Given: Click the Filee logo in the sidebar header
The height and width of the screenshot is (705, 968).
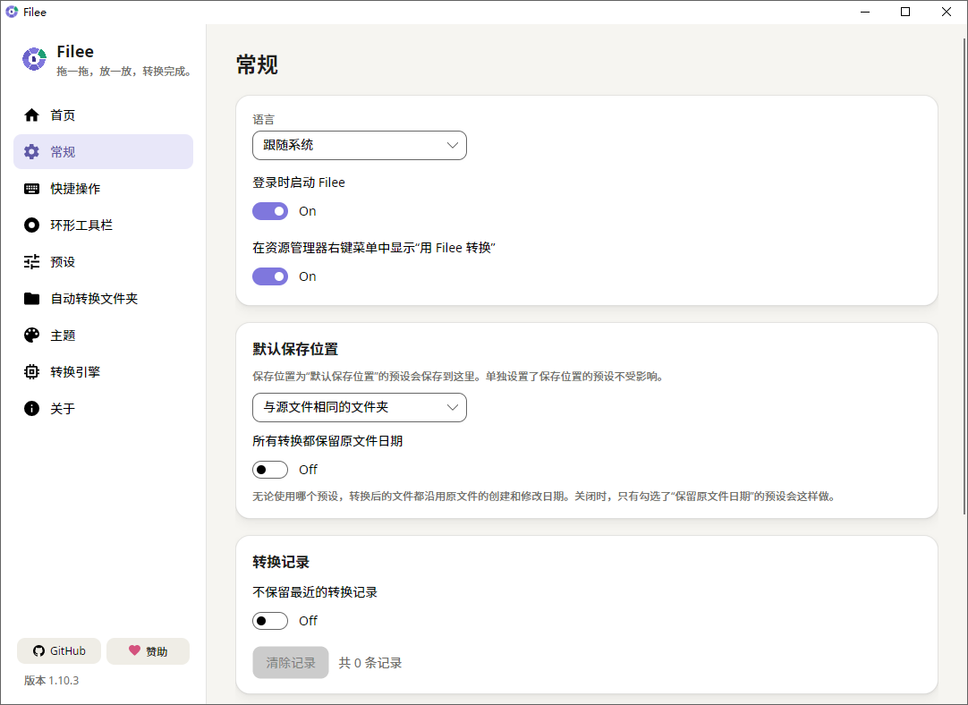Looking at the screenshot, I should click(35, 59).
